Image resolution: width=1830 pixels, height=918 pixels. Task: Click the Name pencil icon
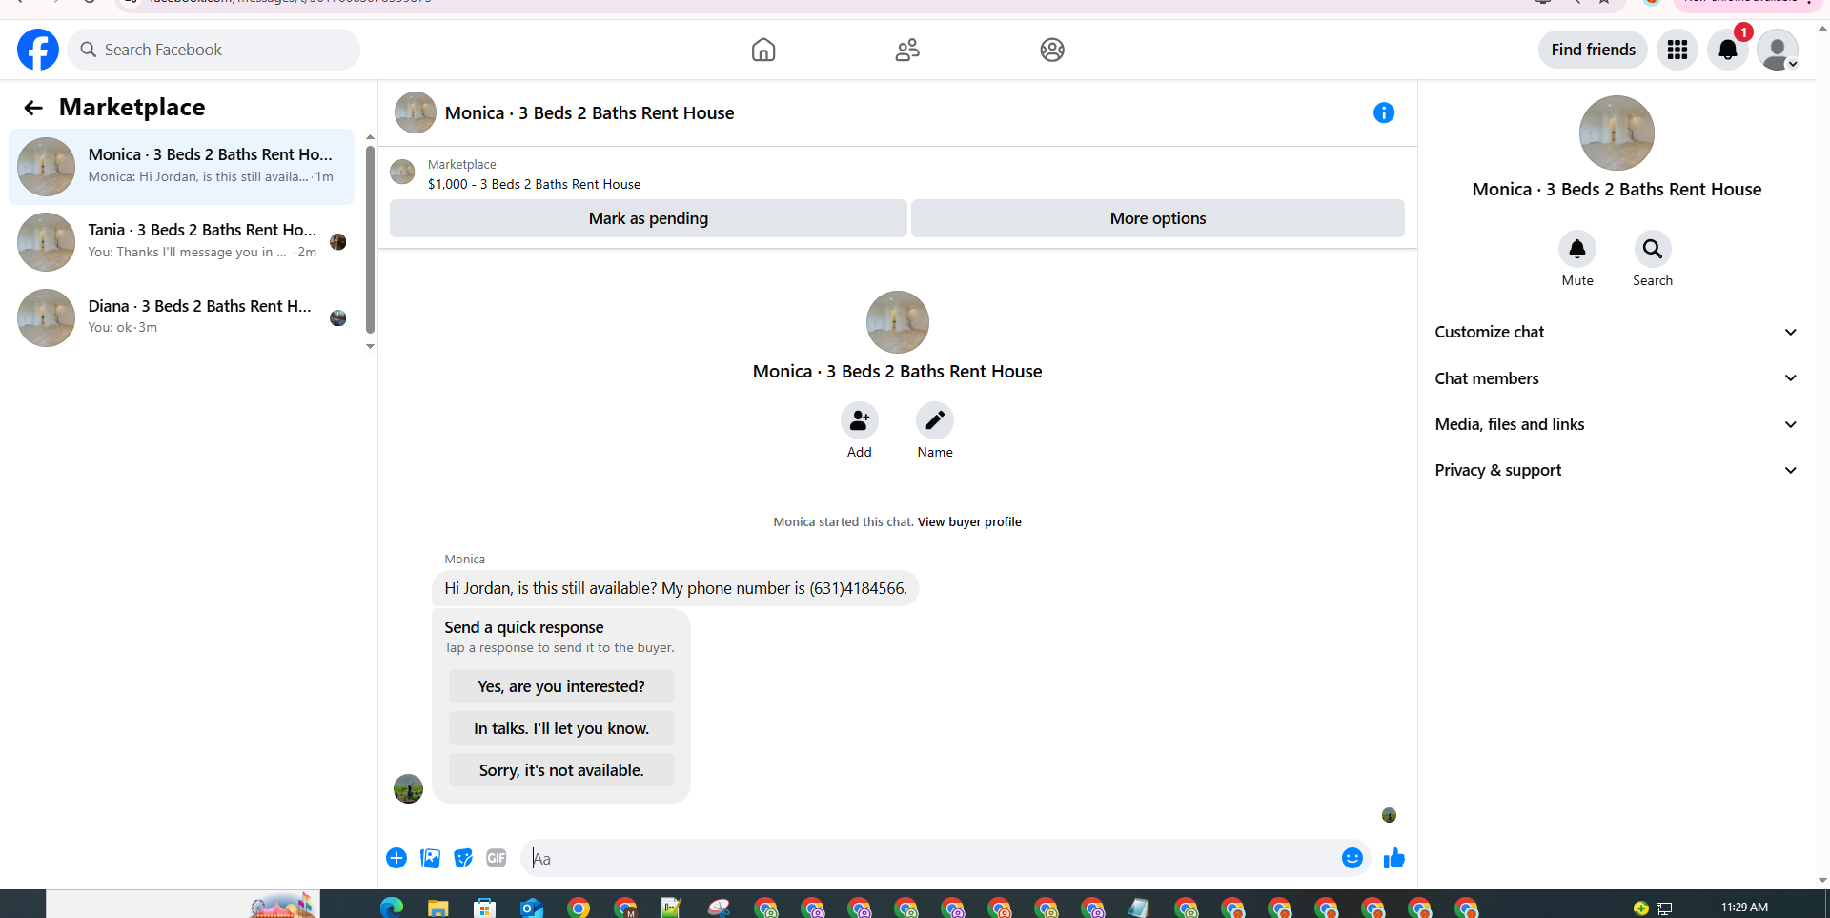(935, 420)
